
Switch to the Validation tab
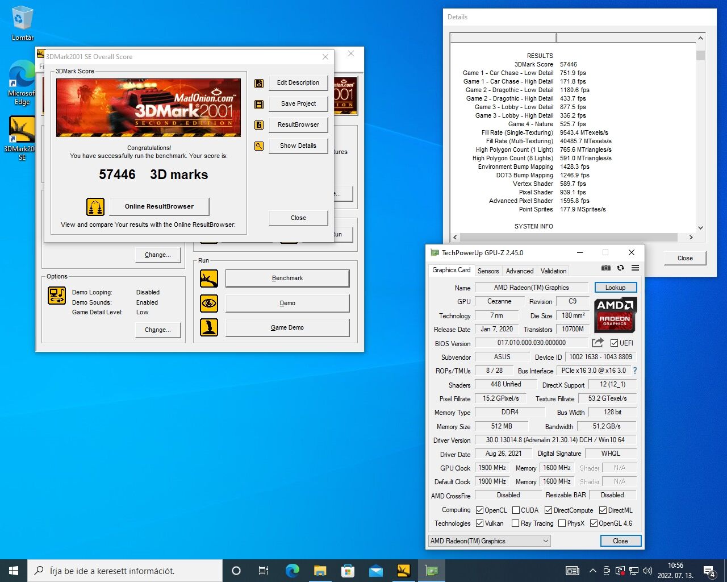tap(553, 271)
